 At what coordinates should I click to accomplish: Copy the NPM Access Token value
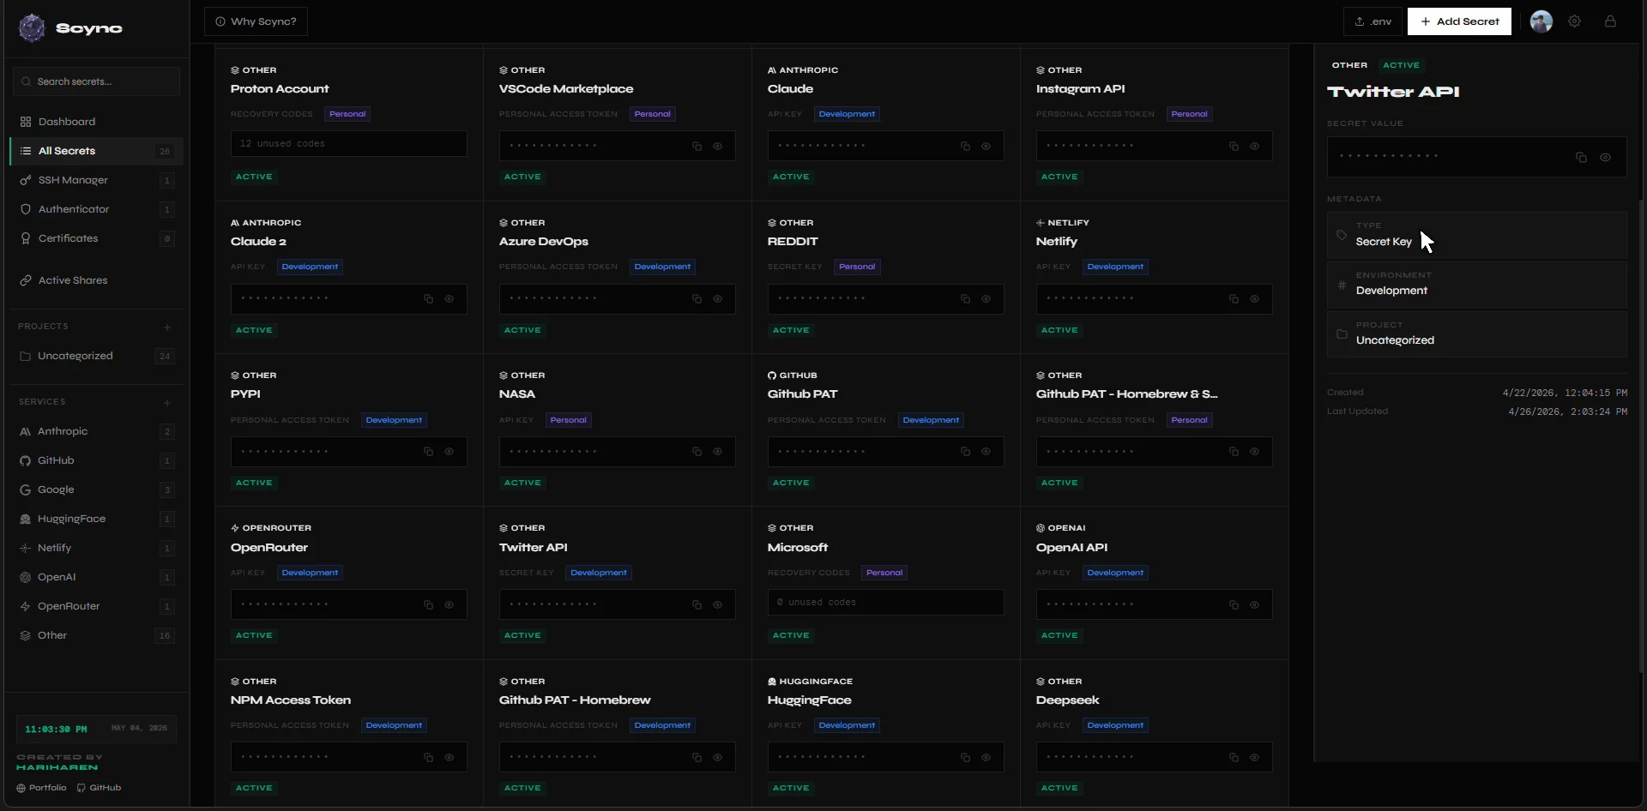428,758
